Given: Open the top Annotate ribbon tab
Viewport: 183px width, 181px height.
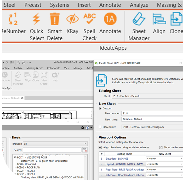Looking at the screenshot, I should click(110, 5).
